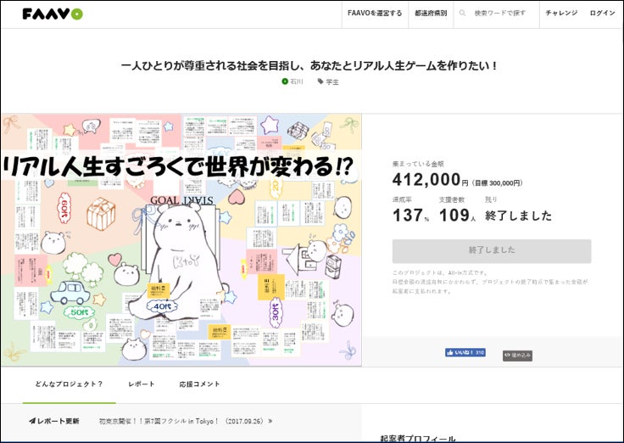This screenshot has height=443, width=624.
Task: Open the FAAVOを運営する menu item
Action: point(375,14)
